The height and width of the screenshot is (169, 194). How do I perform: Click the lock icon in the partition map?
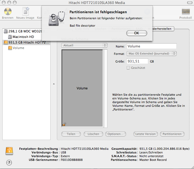point(64,124)
